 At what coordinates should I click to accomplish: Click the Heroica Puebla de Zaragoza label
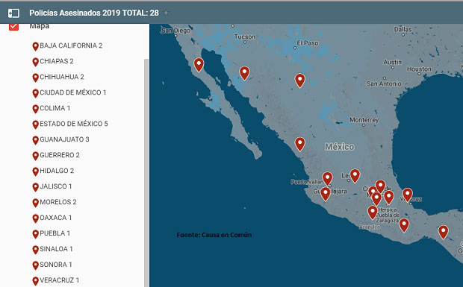[x=388, y=215]
